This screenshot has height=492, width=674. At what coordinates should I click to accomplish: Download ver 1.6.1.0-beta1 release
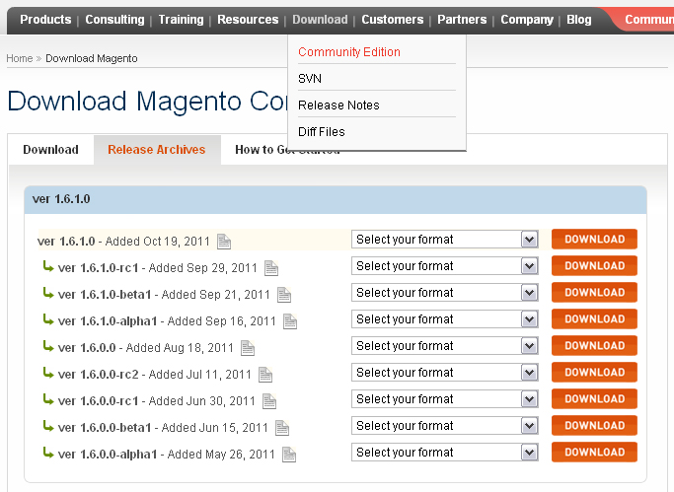pyautogui.click(x=594, y=293)
